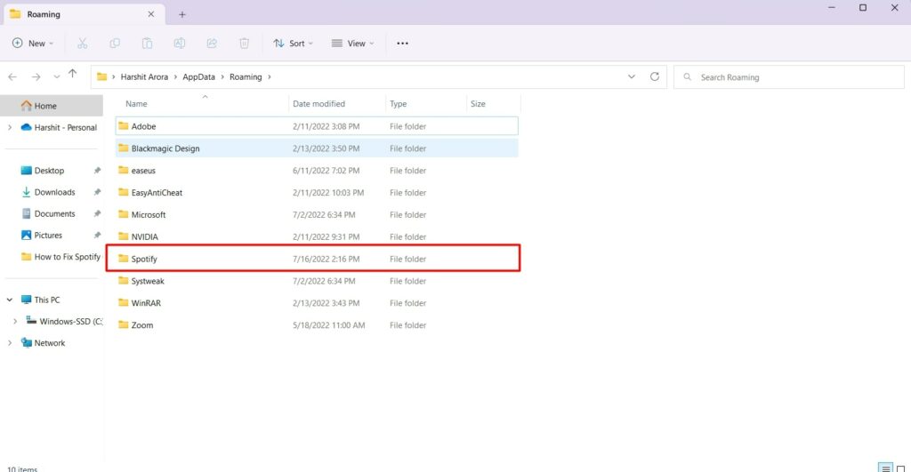Click the Rename icon in toolbar
The height and width of the screenshot is (472, 911).
click(180, 43)
